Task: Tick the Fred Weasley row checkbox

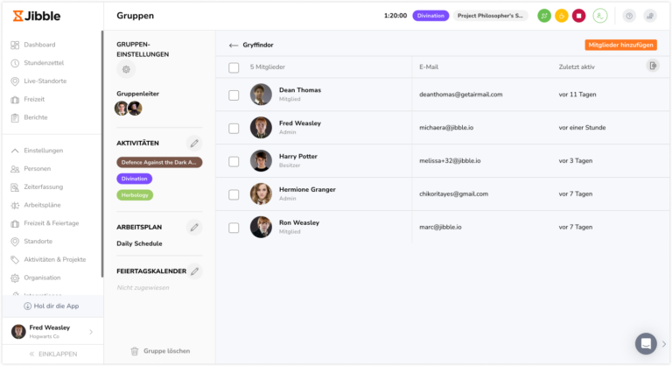Action: pyautogui.click(x=234, y=128)
